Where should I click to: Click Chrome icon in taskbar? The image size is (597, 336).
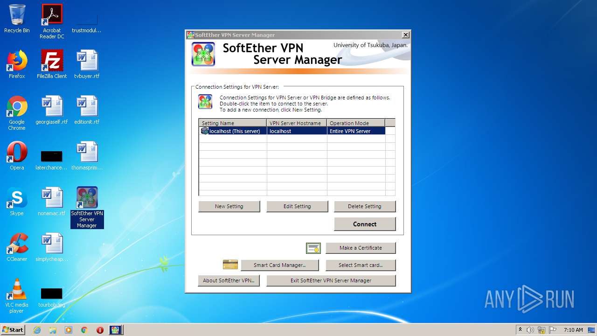click(x=84, y=330)
